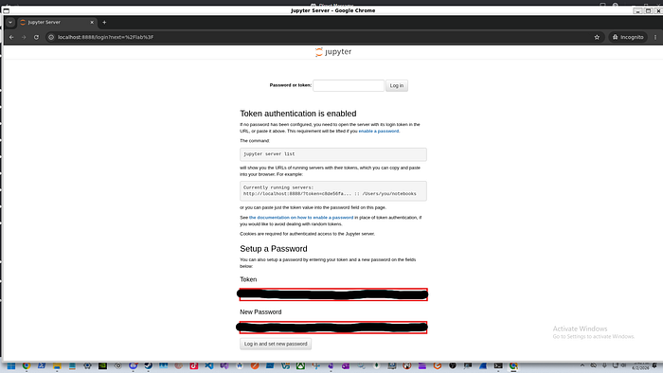Open the Chrome three-dot menu
This screenshot has width=663, height=373.
[655, 37]
